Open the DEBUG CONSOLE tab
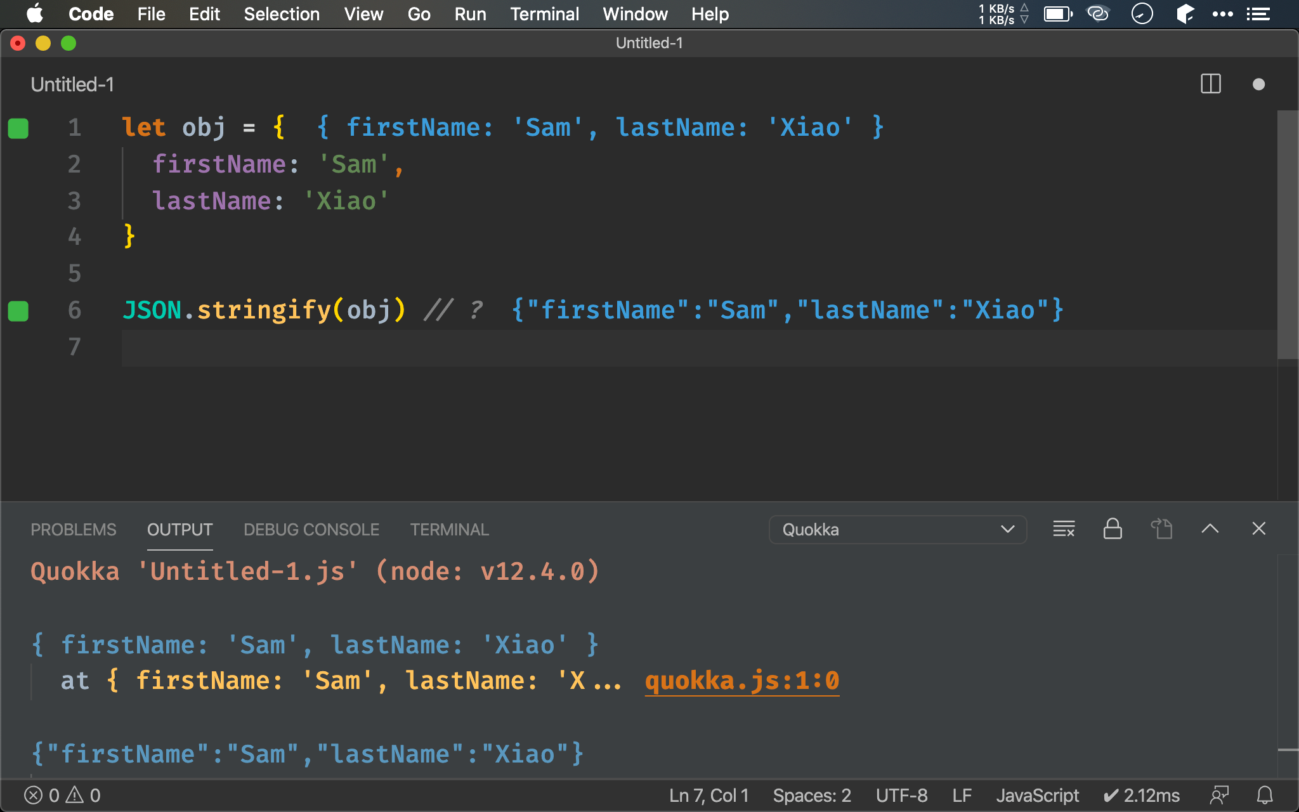 [311, 530]
